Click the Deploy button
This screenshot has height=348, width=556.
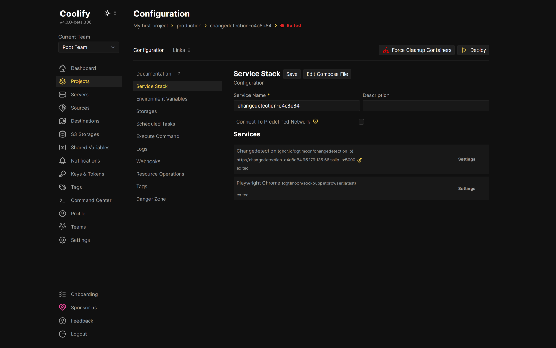pyautogui.click(x=473, y=50)
